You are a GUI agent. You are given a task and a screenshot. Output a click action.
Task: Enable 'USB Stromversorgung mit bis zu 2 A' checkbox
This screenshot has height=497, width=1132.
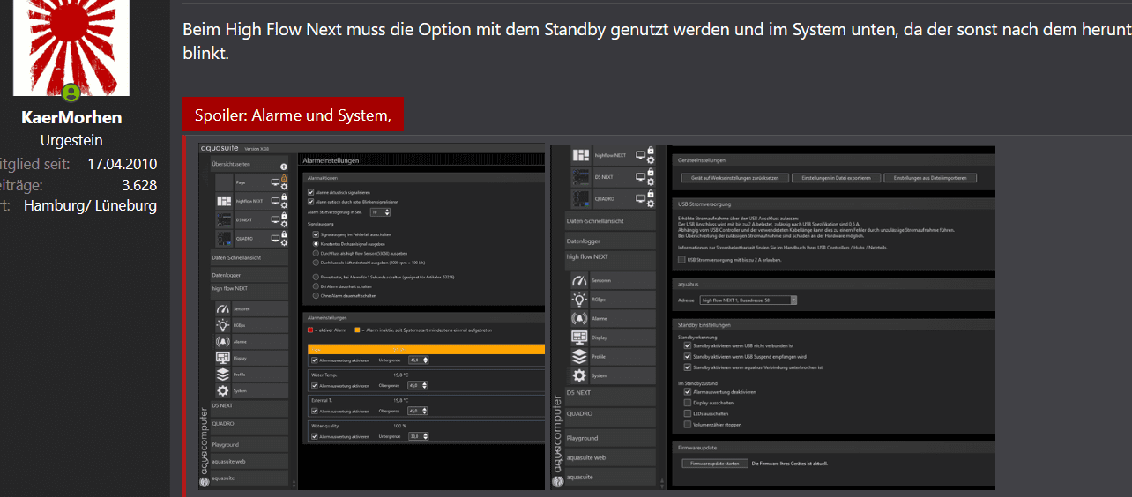(681, 260)
